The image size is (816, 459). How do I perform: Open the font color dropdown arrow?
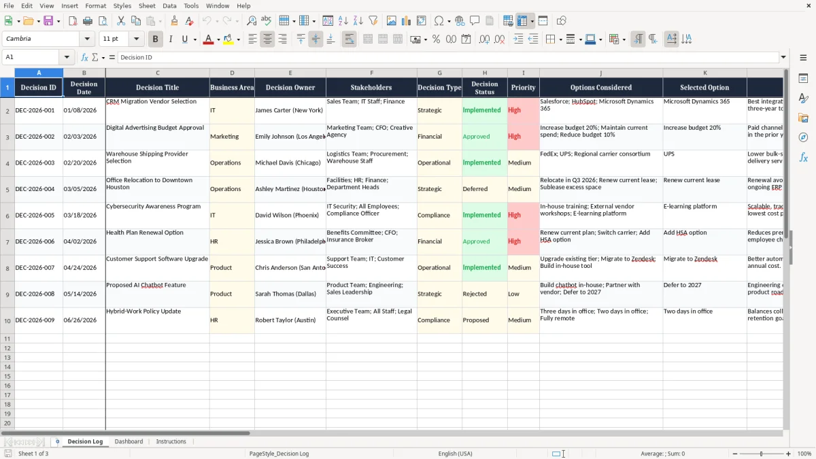218,39
